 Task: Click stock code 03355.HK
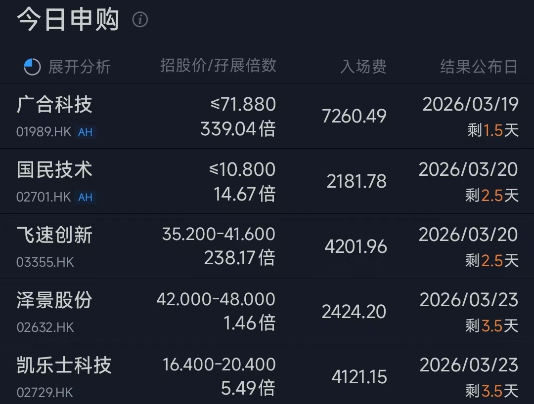[45, 262]
